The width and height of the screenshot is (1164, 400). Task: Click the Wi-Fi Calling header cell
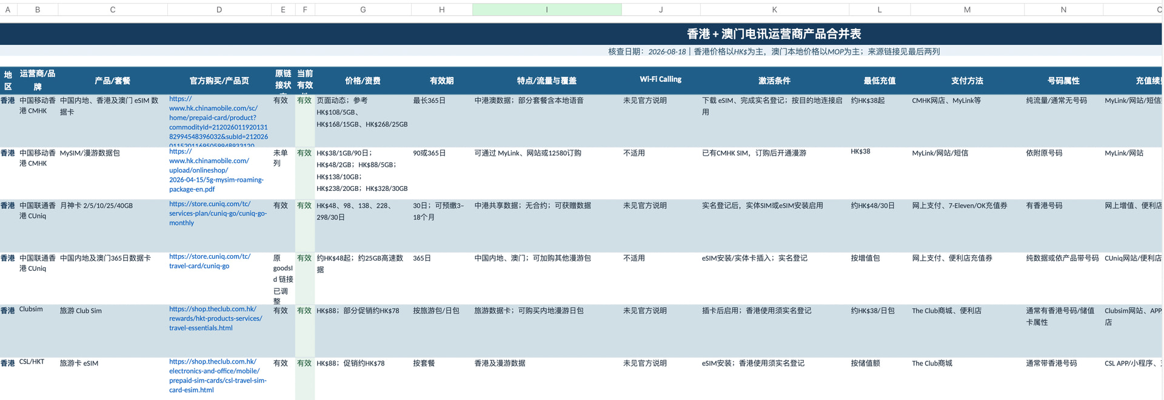pos(661,79)
